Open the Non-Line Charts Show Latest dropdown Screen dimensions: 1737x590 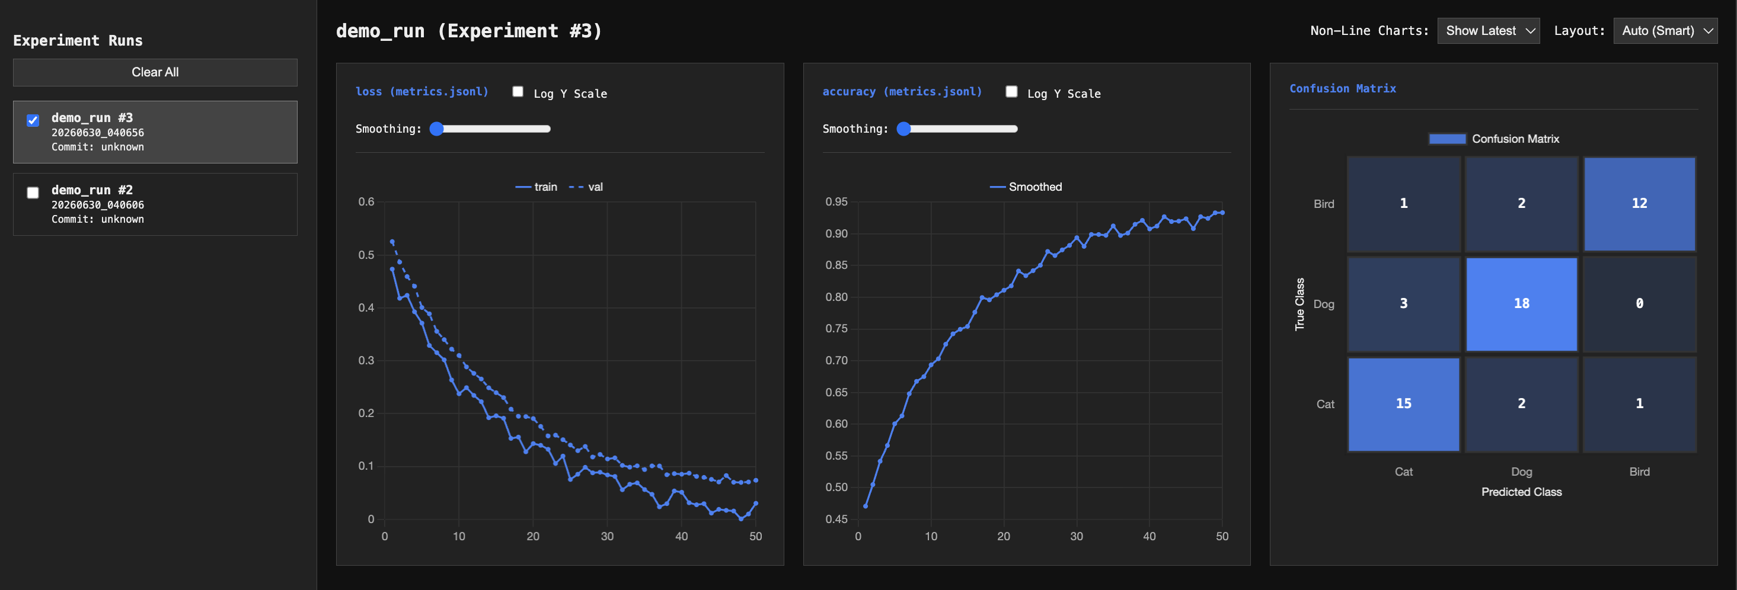click(x=1488, y=31)
